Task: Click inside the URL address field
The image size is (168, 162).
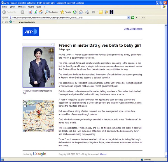Action: click(x=70, y=18)
